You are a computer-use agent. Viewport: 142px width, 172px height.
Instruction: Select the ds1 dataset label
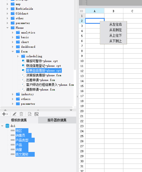coord(13,126)
